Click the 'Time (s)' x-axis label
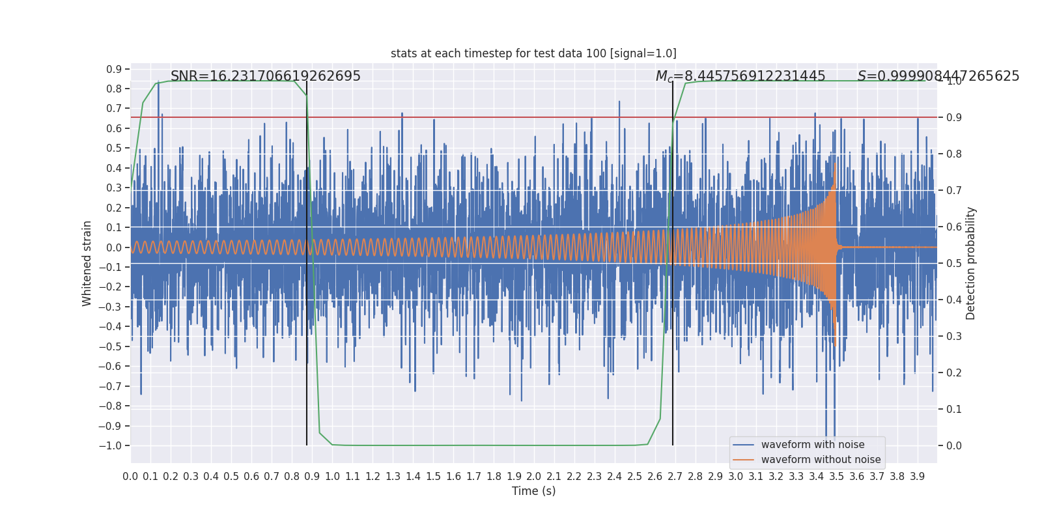 (533, 491)
